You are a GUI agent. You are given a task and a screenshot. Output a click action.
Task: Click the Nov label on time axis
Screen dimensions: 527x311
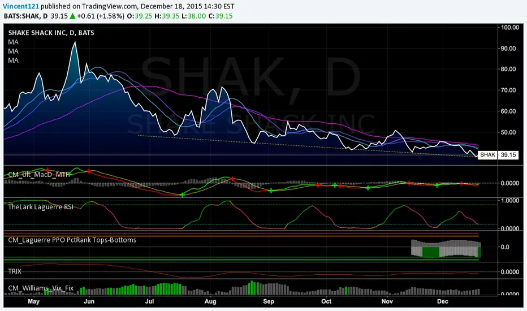(x=387, y=301)
